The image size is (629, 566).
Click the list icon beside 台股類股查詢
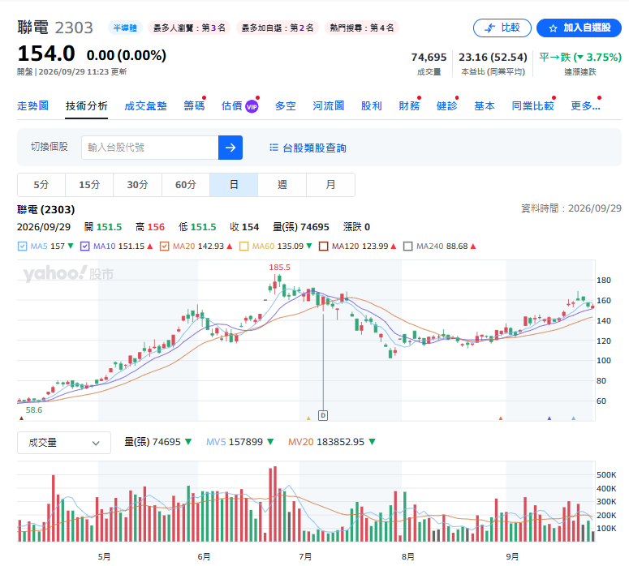tap(274, 148)
